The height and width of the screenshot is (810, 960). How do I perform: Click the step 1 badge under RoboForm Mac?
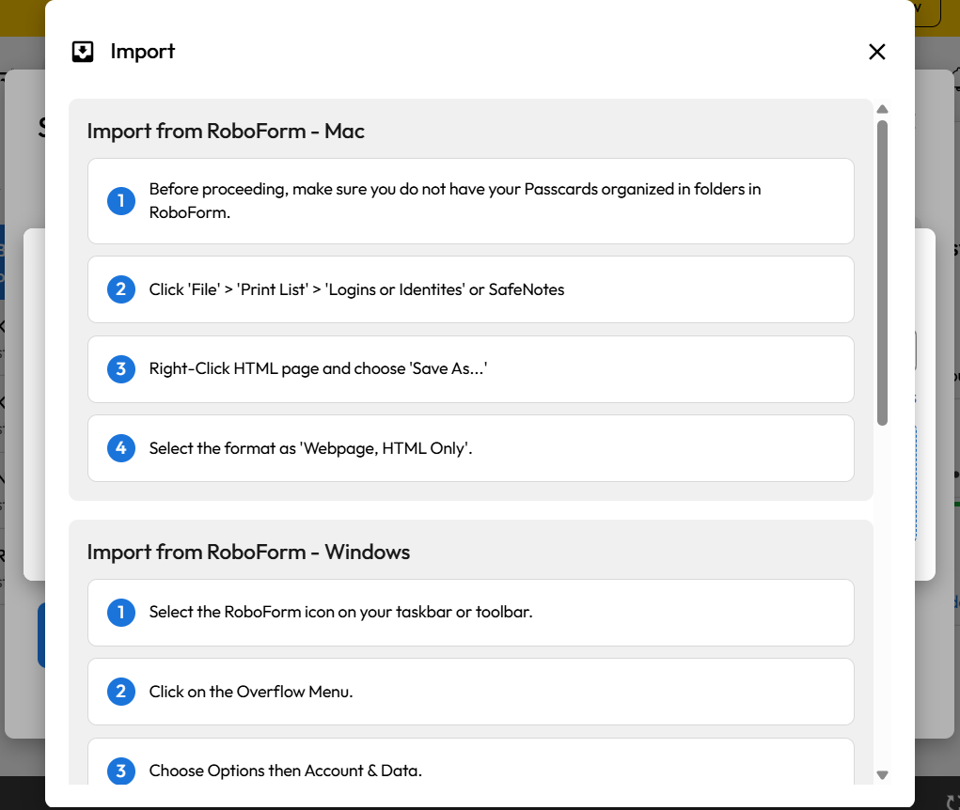pos(120,200)
